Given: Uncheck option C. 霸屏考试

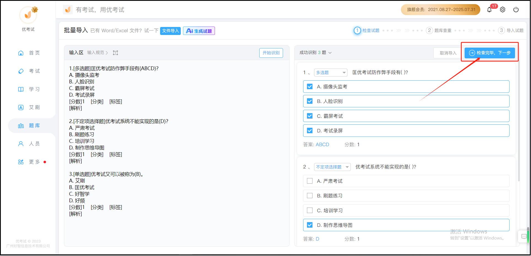Looking at the screenshot, I should pyautogui.click(x=310, y=116).
